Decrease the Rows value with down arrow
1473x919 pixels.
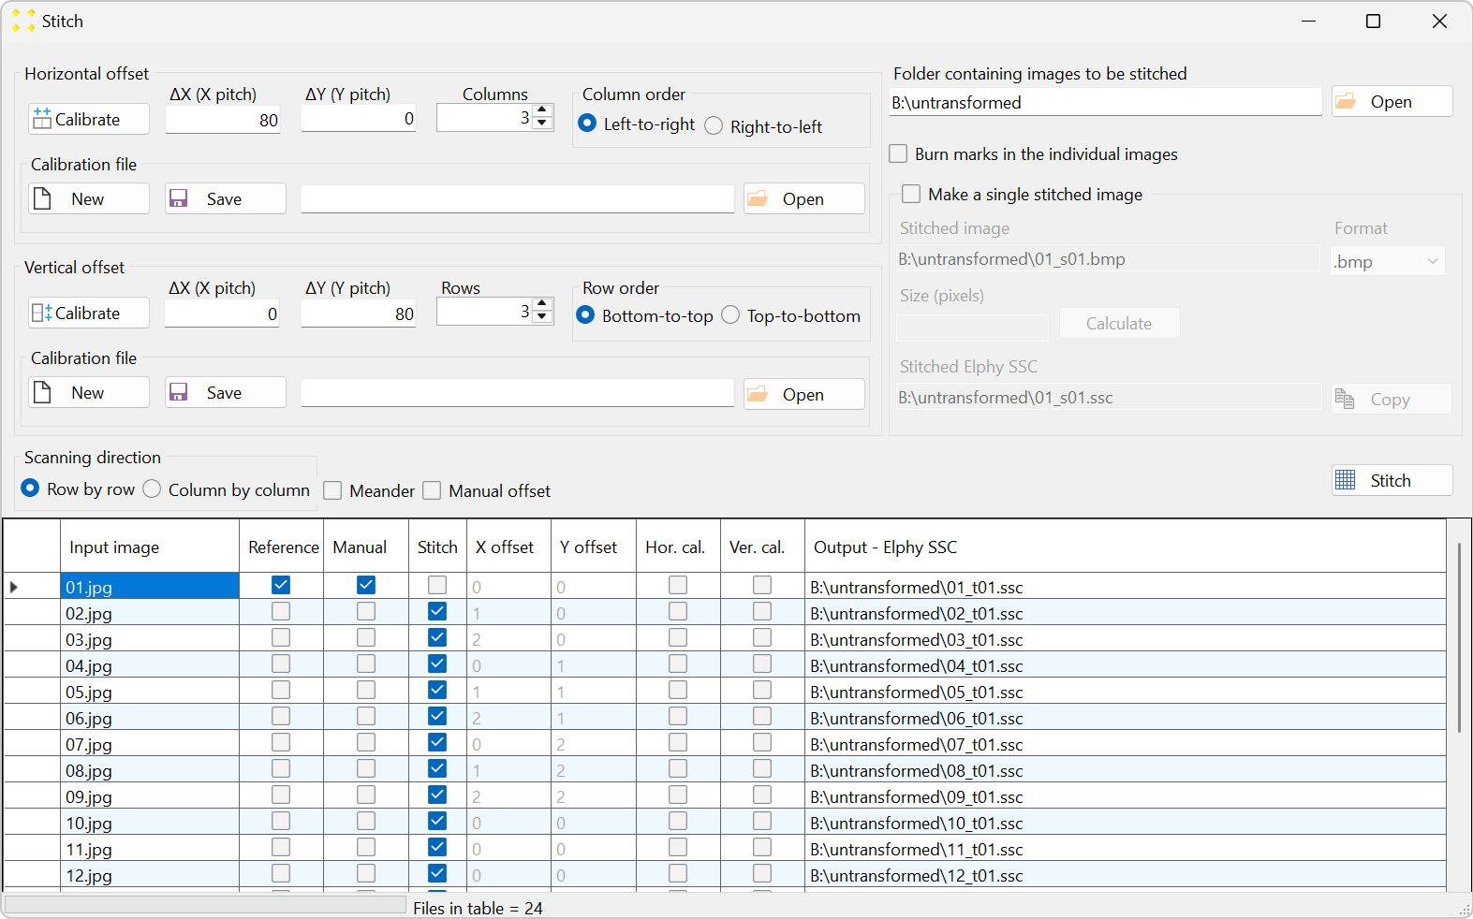pyautogui.click(x=542, y=317)
